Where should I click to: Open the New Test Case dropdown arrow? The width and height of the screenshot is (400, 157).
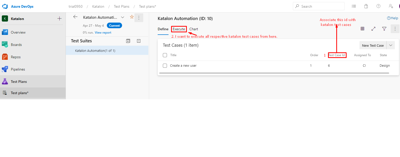pos(390,45)
